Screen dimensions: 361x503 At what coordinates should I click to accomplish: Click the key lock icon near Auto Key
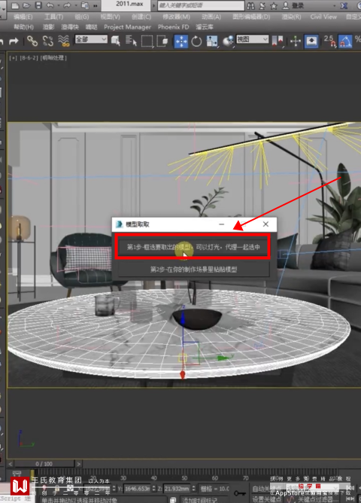tap(240, 493)
